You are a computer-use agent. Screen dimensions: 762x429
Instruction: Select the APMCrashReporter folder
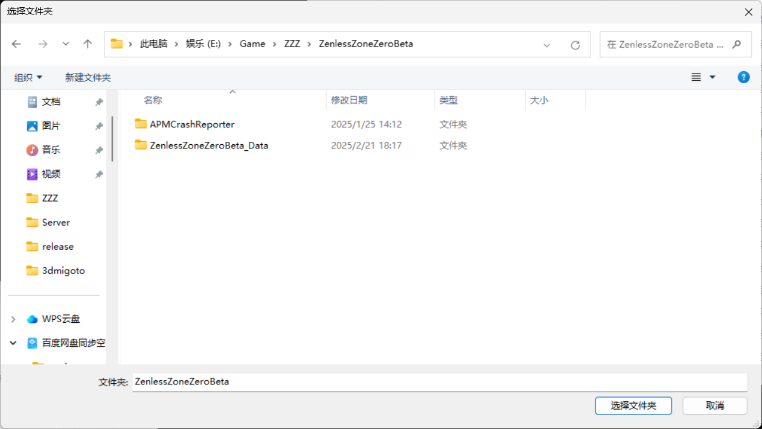pyautogui.click(x=192, y=124)
